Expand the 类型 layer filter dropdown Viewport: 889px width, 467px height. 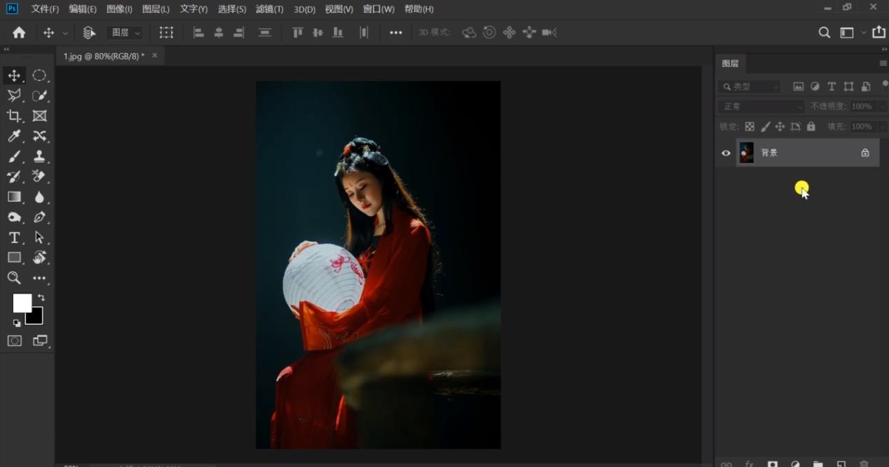click(750, 87)
